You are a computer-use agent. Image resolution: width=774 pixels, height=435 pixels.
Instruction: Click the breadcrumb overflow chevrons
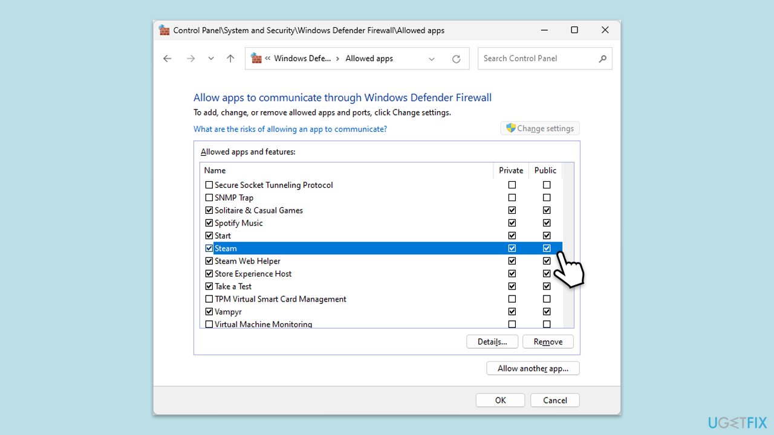point(267,59)
